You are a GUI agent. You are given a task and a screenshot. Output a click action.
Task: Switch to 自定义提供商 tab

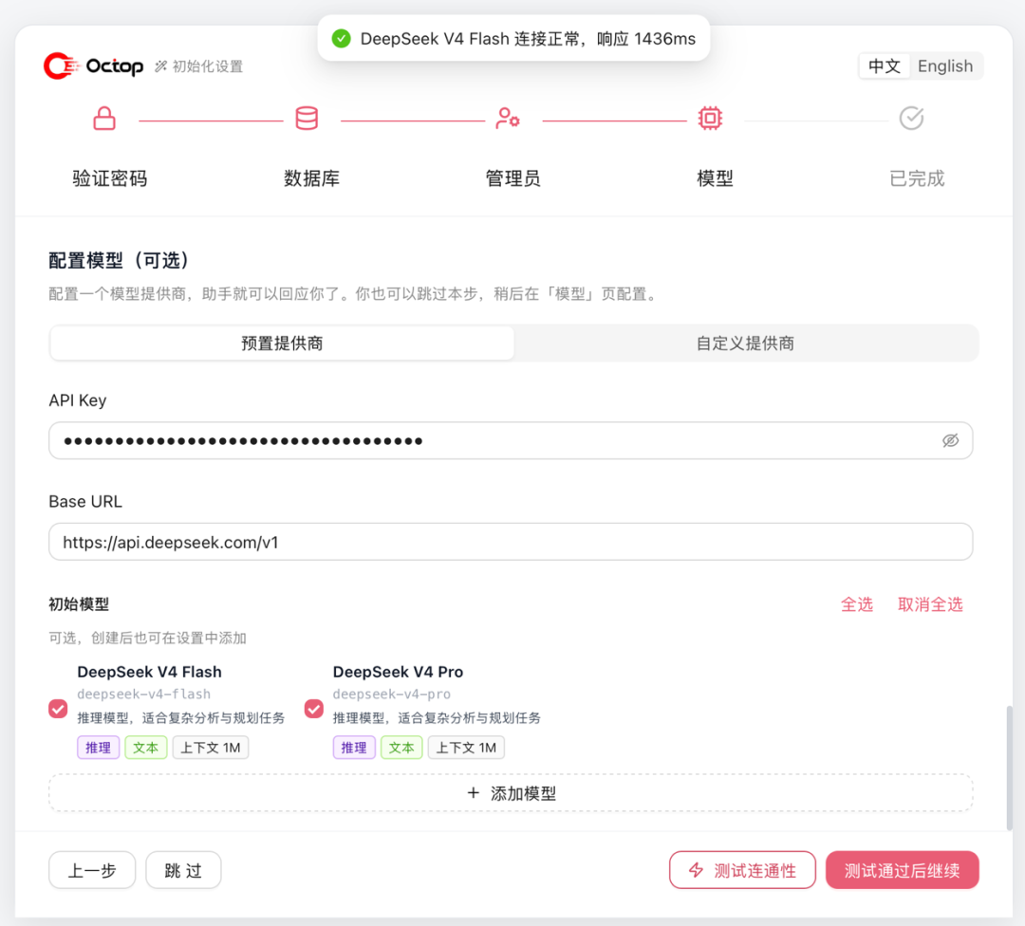[745, 343]
